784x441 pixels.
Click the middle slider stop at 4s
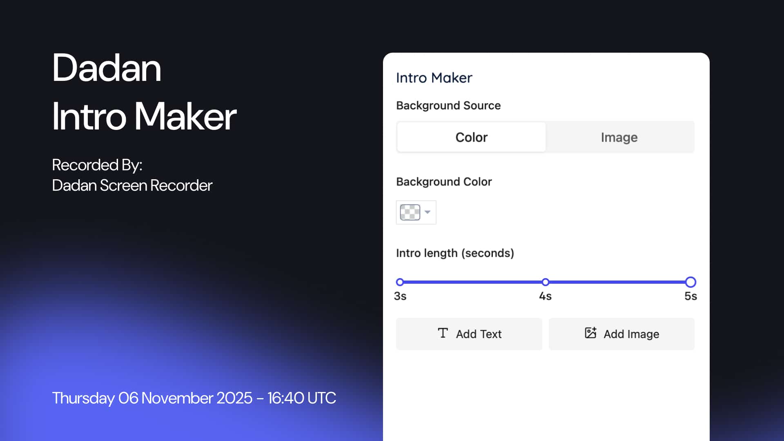click(x=545, y=282)
